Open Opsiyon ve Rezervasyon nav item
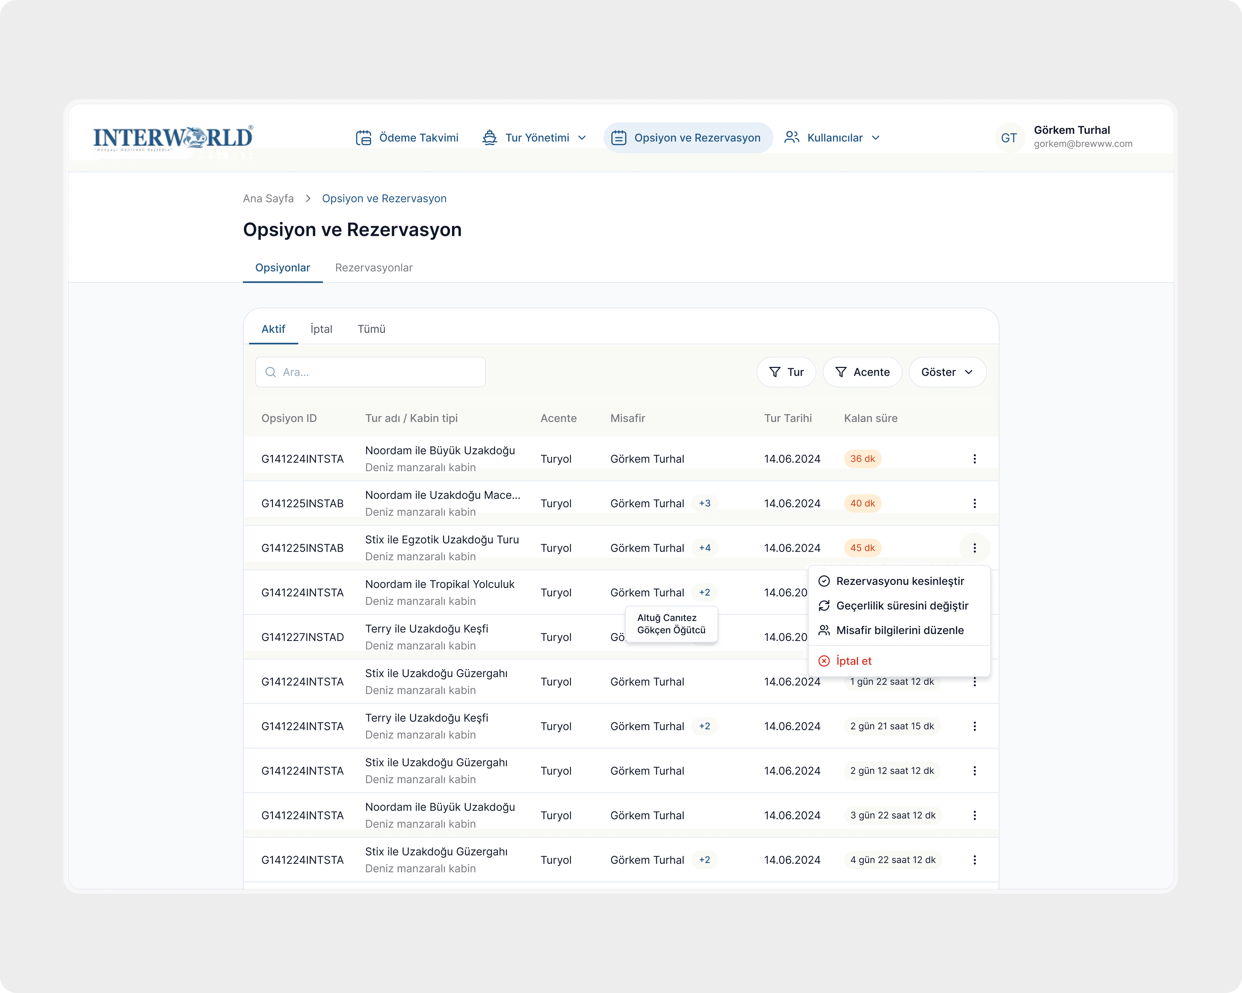The height and width of the screenshot is (993, 1242). coord(688,138)
